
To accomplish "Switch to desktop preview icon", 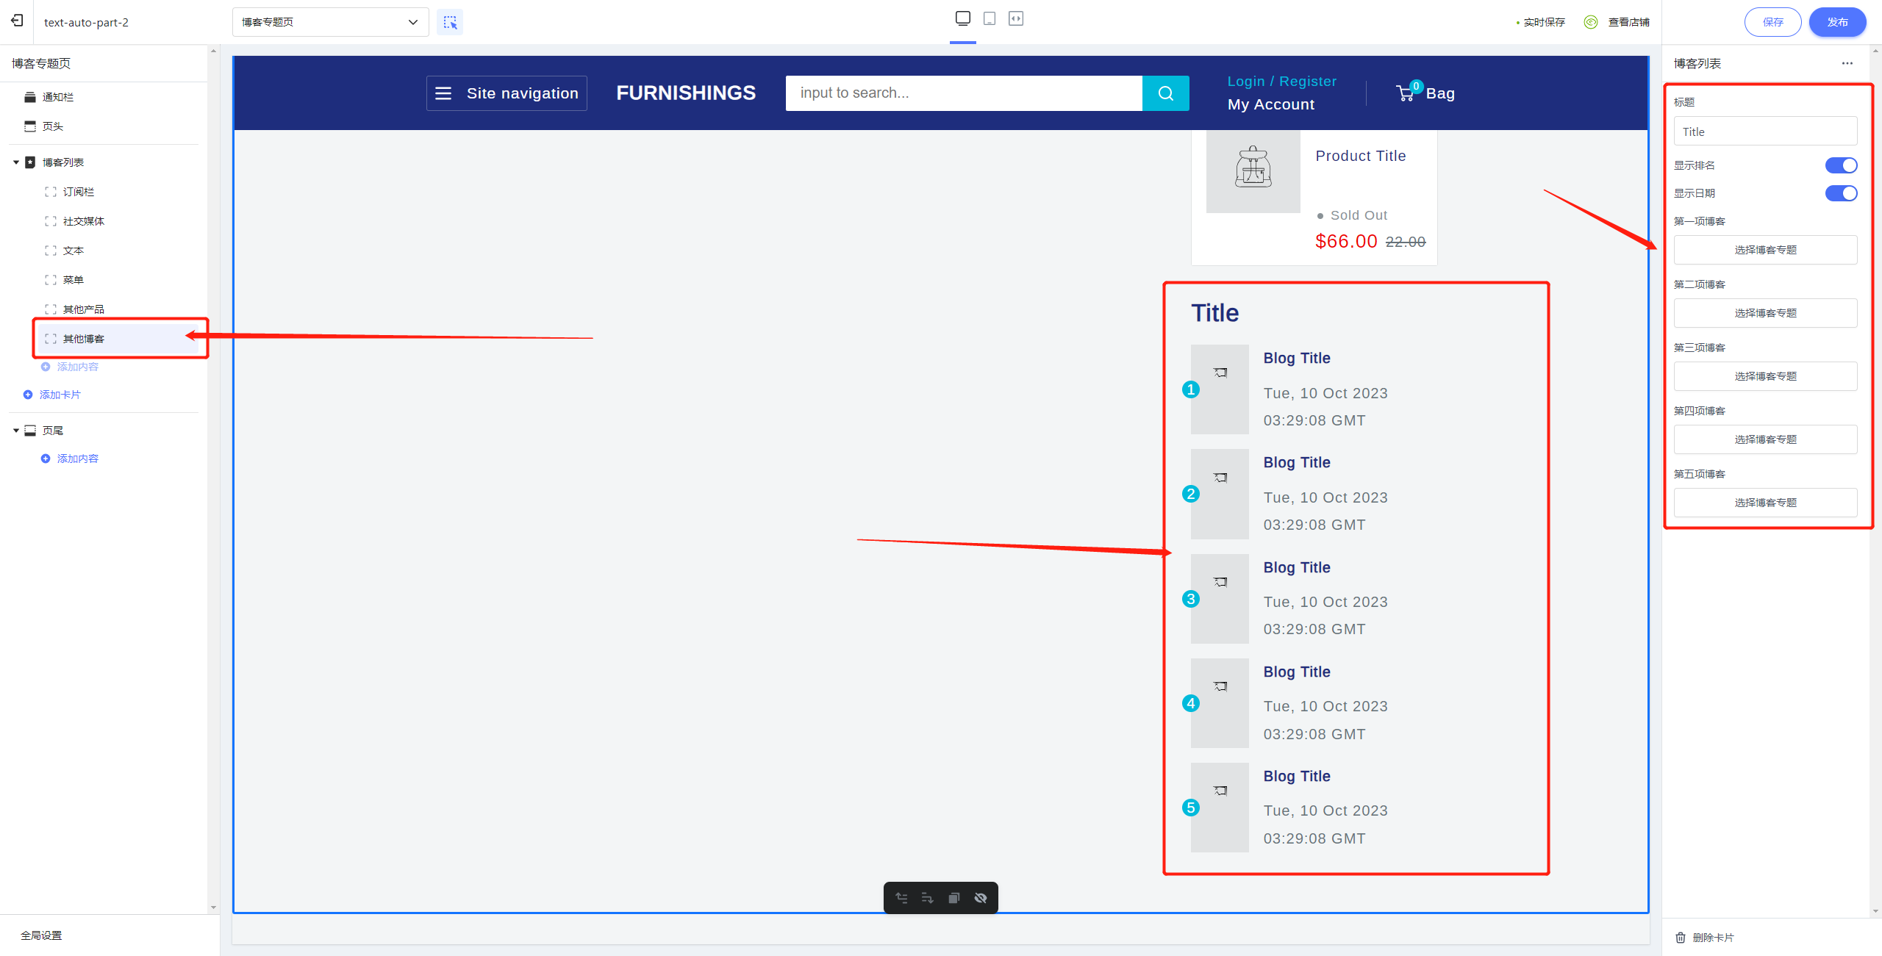I will point(962,18).
